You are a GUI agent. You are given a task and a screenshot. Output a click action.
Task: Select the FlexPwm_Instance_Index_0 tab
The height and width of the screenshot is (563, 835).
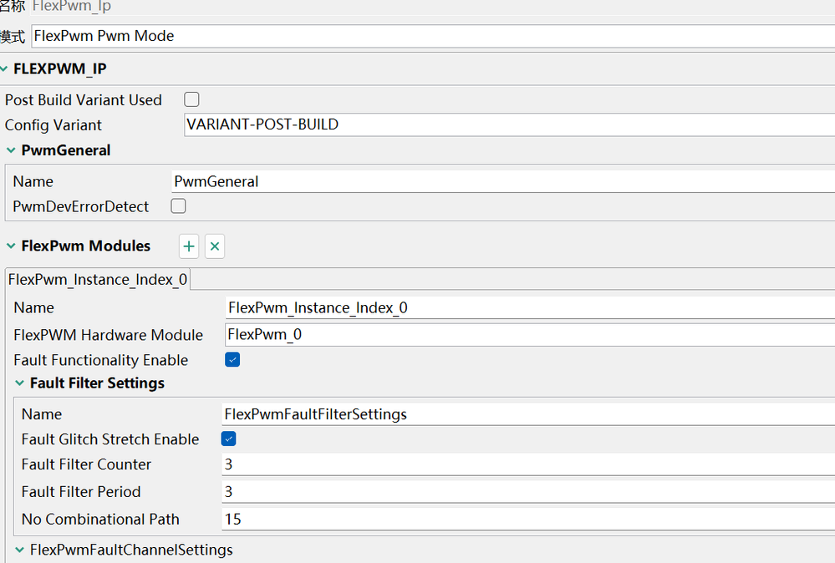(x=98, y=279)
